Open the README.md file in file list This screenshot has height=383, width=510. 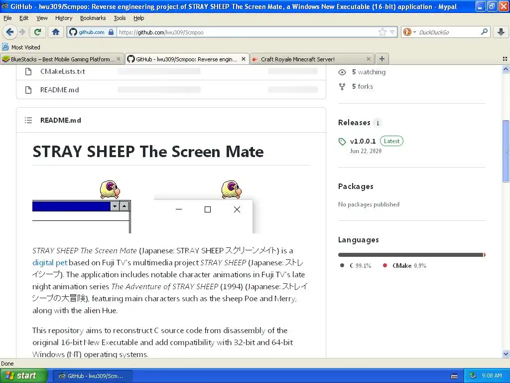click(x=60, y=90)
